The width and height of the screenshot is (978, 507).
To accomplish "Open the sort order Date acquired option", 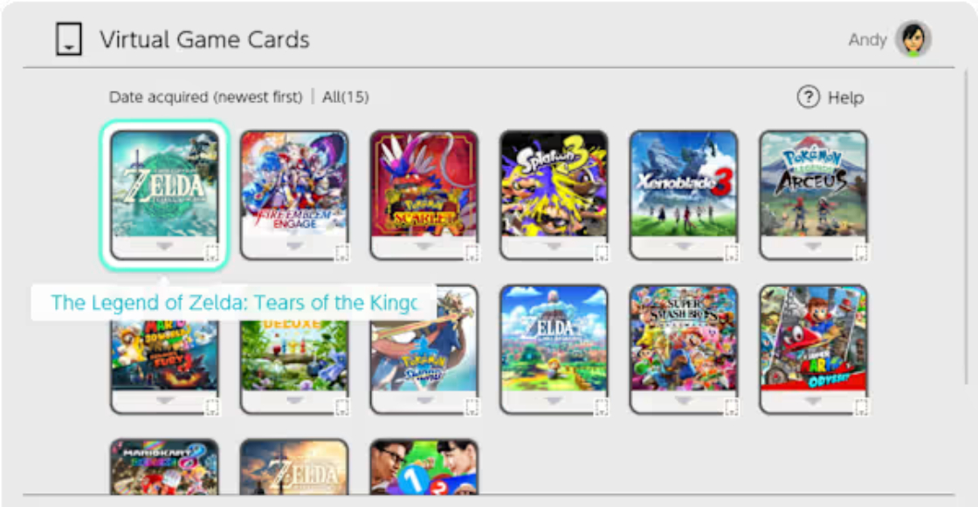I will (206, 97).
